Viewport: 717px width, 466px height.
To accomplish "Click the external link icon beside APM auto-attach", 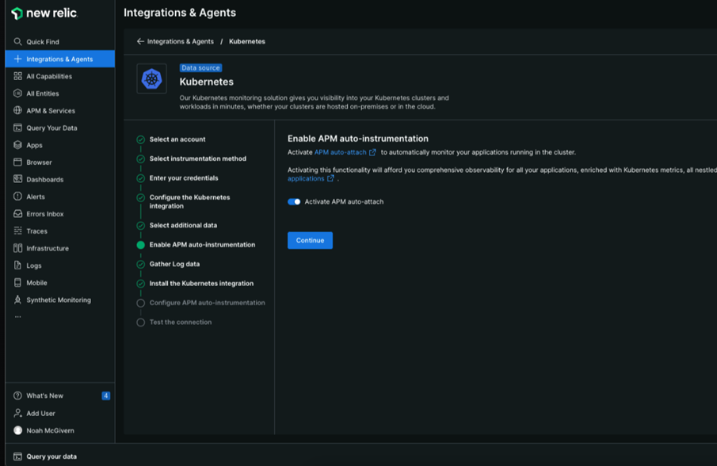I will 372,152.
